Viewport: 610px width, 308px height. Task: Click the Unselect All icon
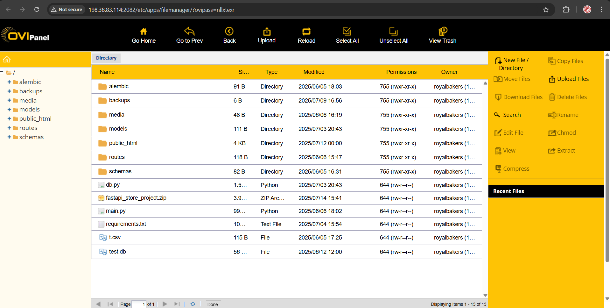point(394,32)
